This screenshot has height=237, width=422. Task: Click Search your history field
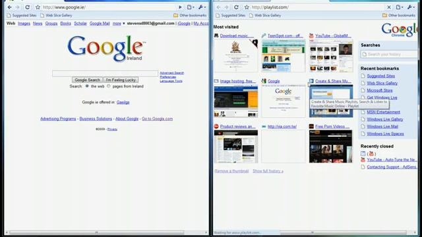[388, 54]
